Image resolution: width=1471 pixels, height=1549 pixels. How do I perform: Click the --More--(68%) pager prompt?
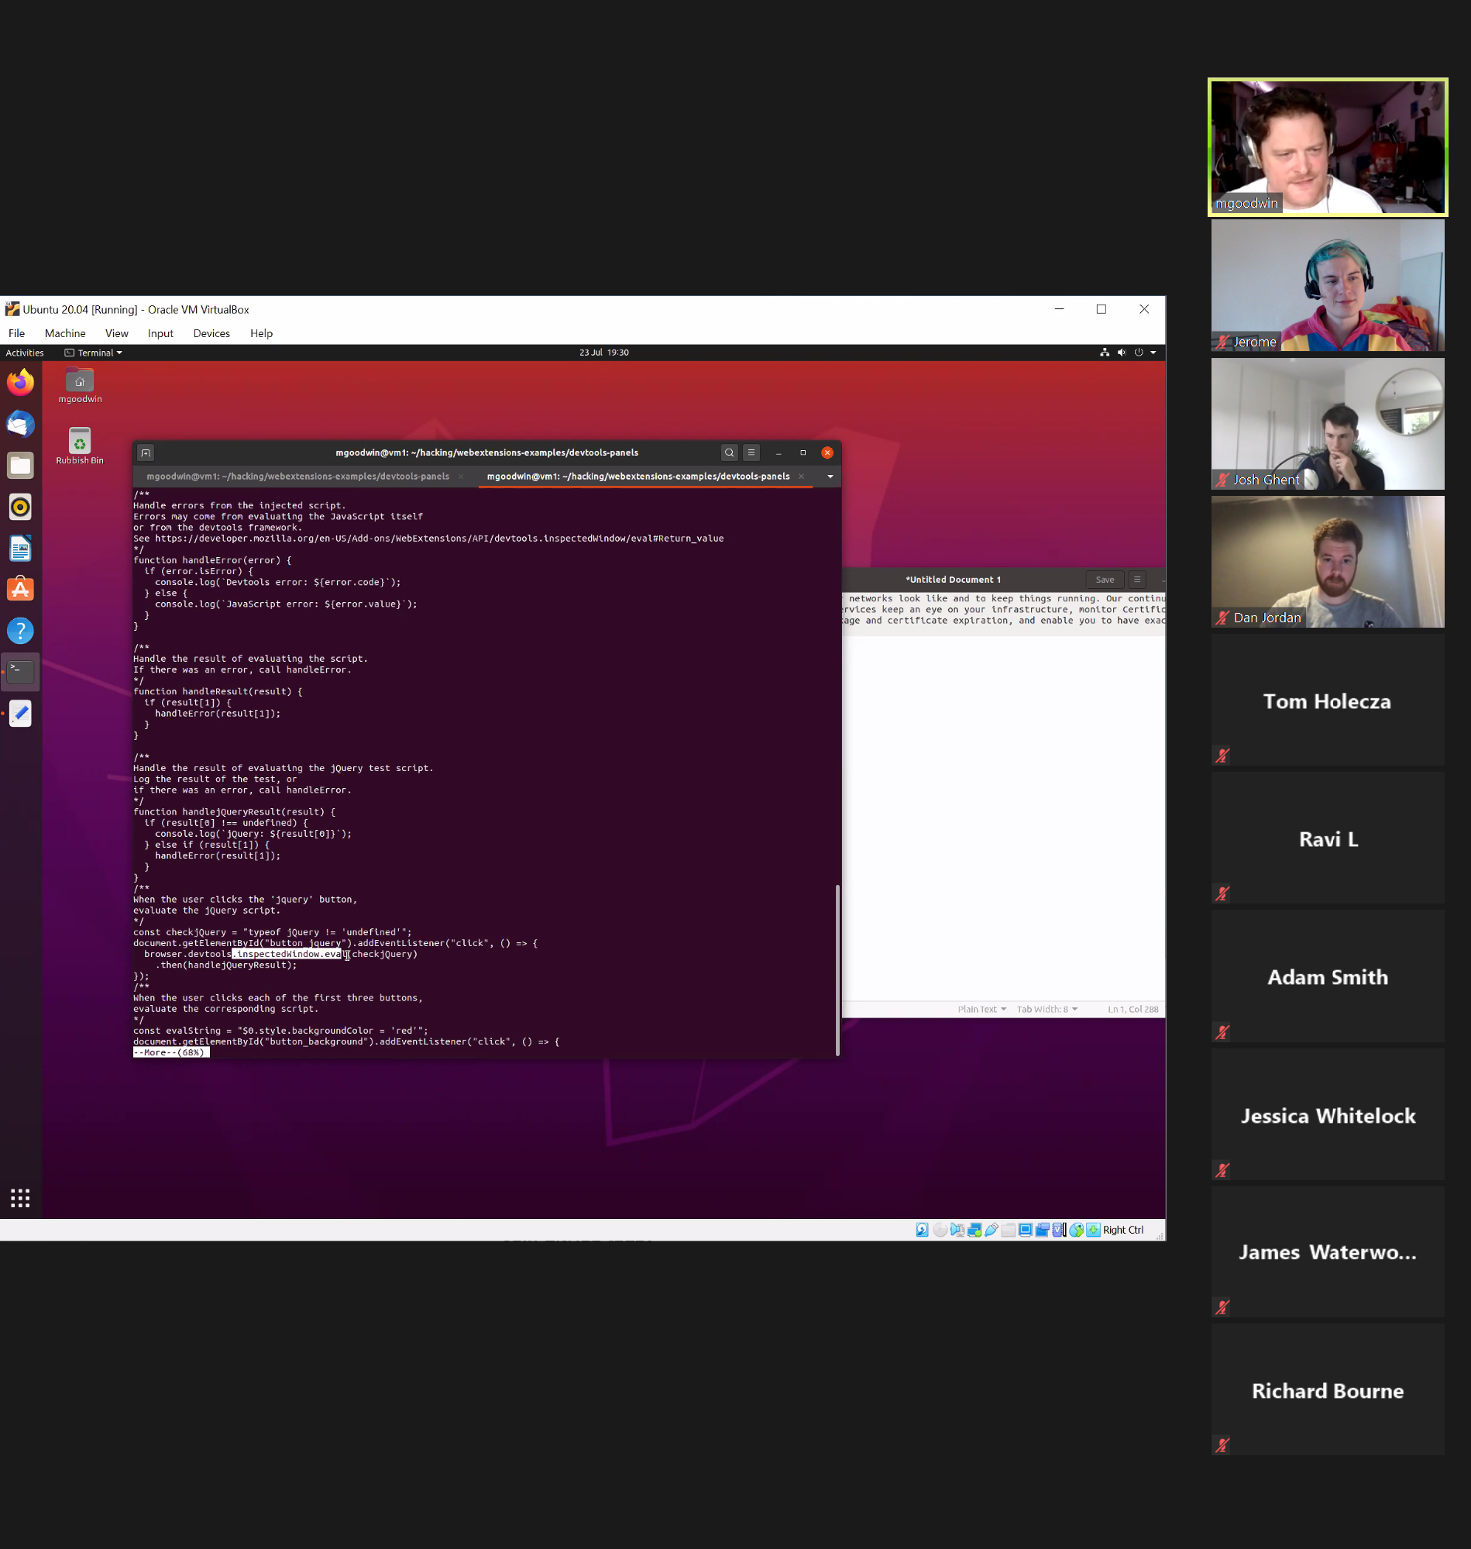point(170,1052)
